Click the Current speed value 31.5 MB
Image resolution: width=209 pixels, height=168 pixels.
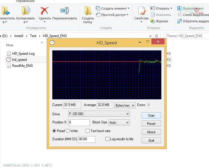(72, 105)
